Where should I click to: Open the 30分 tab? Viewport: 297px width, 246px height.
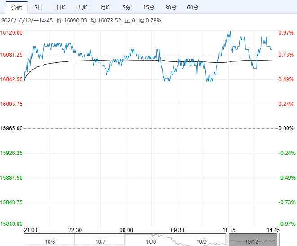pos(171,8)
